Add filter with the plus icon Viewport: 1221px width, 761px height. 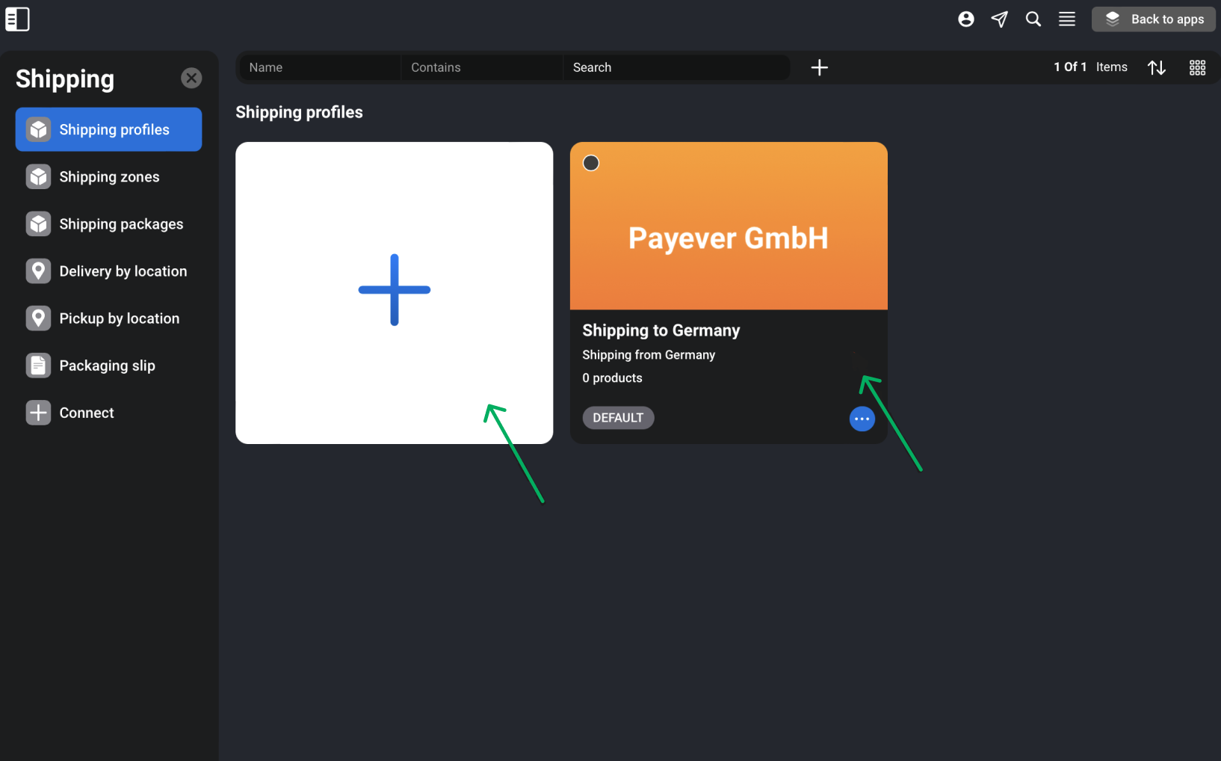pos(820,67)
